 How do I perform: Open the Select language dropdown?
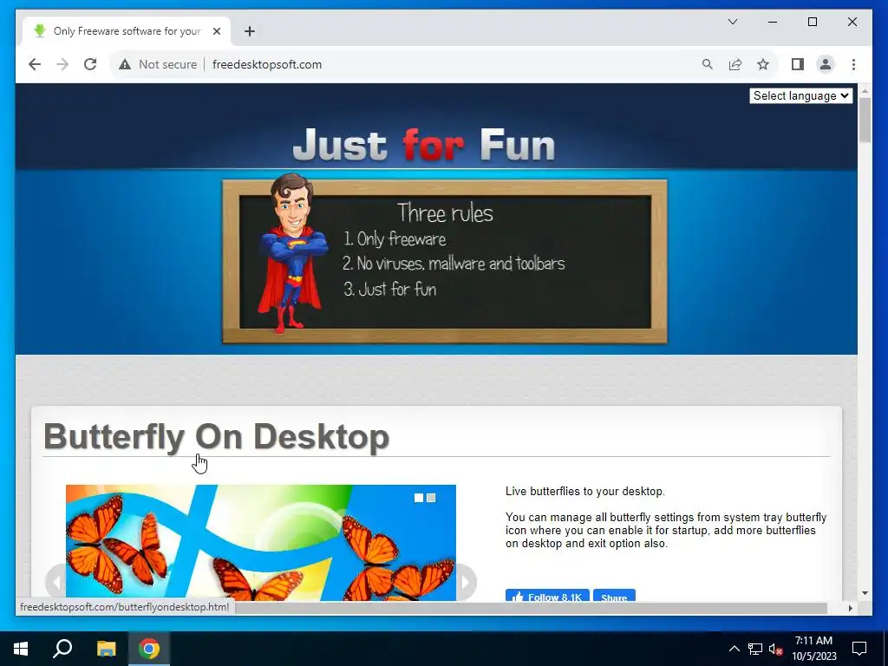click(800, 95)
